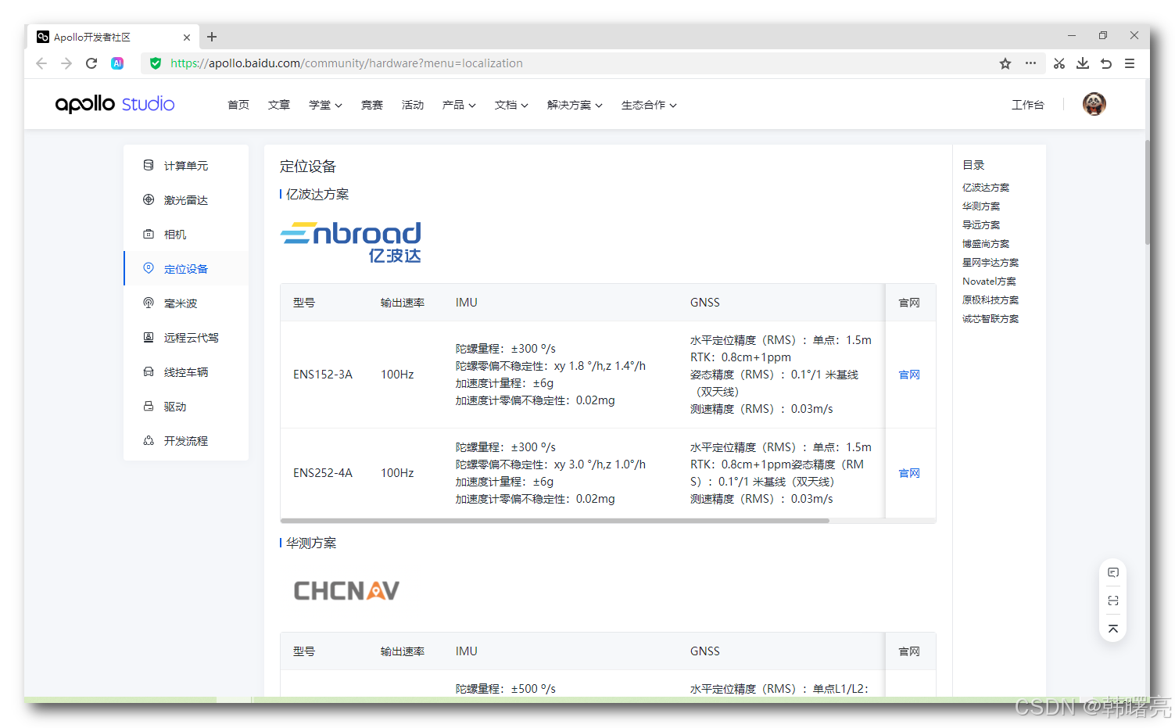
Task: Jump to 华测方案 in 目录
Action: tap(981, 206)
